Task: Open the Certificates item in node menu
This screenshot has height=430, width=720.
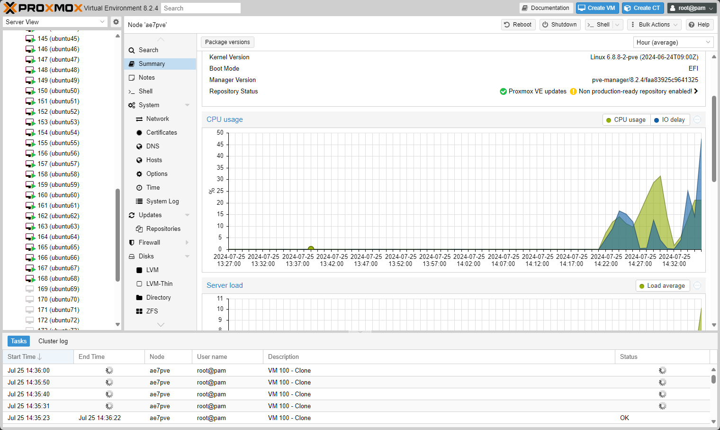Action: [161, 133]
